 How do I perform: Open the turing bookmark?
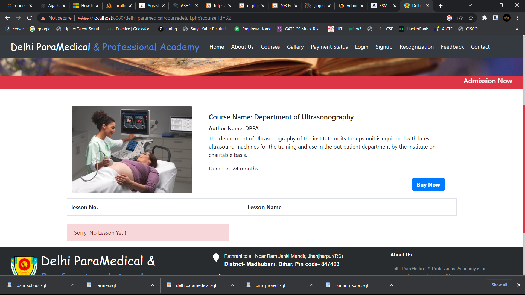point(168,29)
